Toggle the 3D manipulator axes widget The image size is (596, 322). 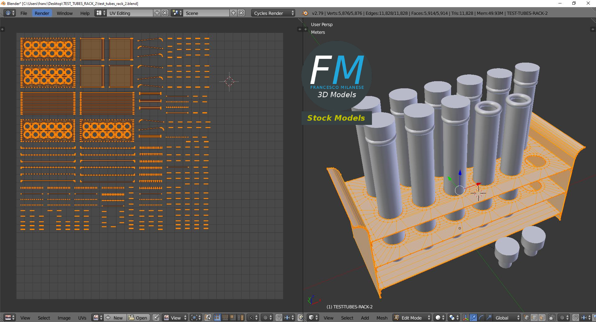[x=466, y=318]
